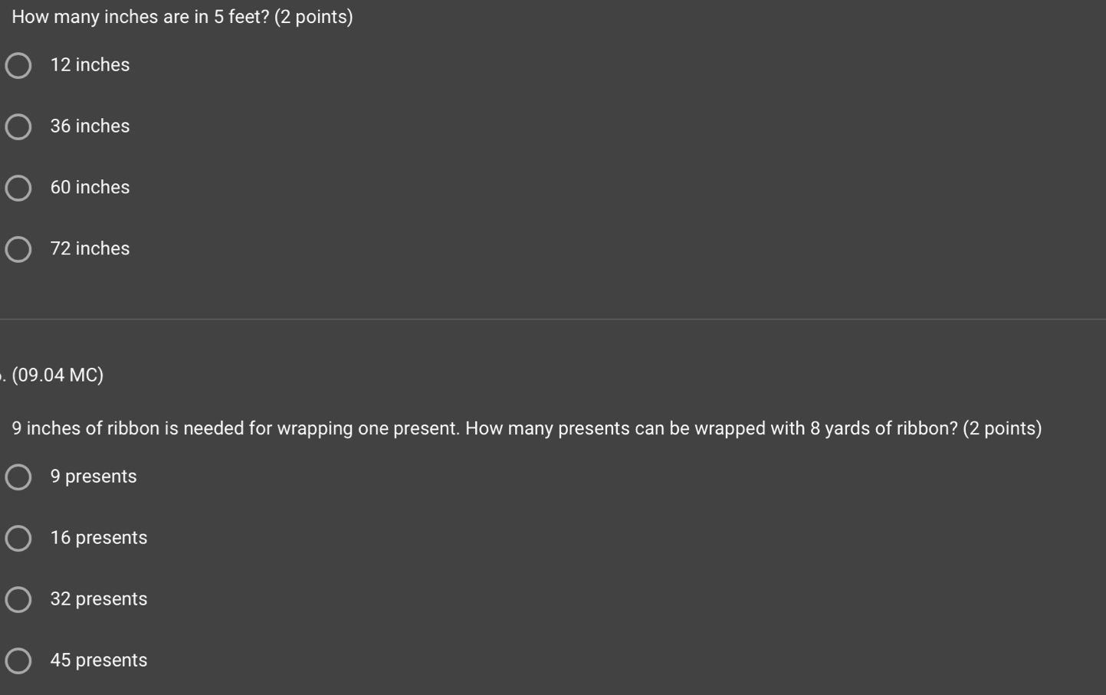Click the '12 inches' answer label
The height and width of the screenshot is (695, 1106).
(90, 64)
